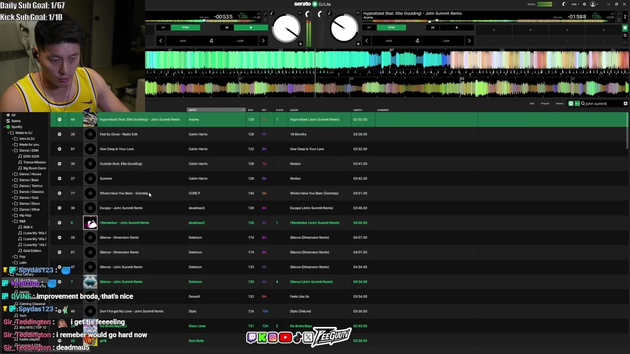Select Stems in the sidebar

pyautogui.click(x=16, y=121)
